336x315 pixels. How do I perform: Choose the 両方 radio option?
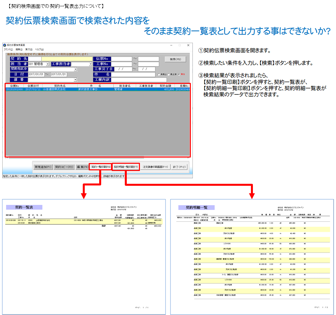pos(179,75)
